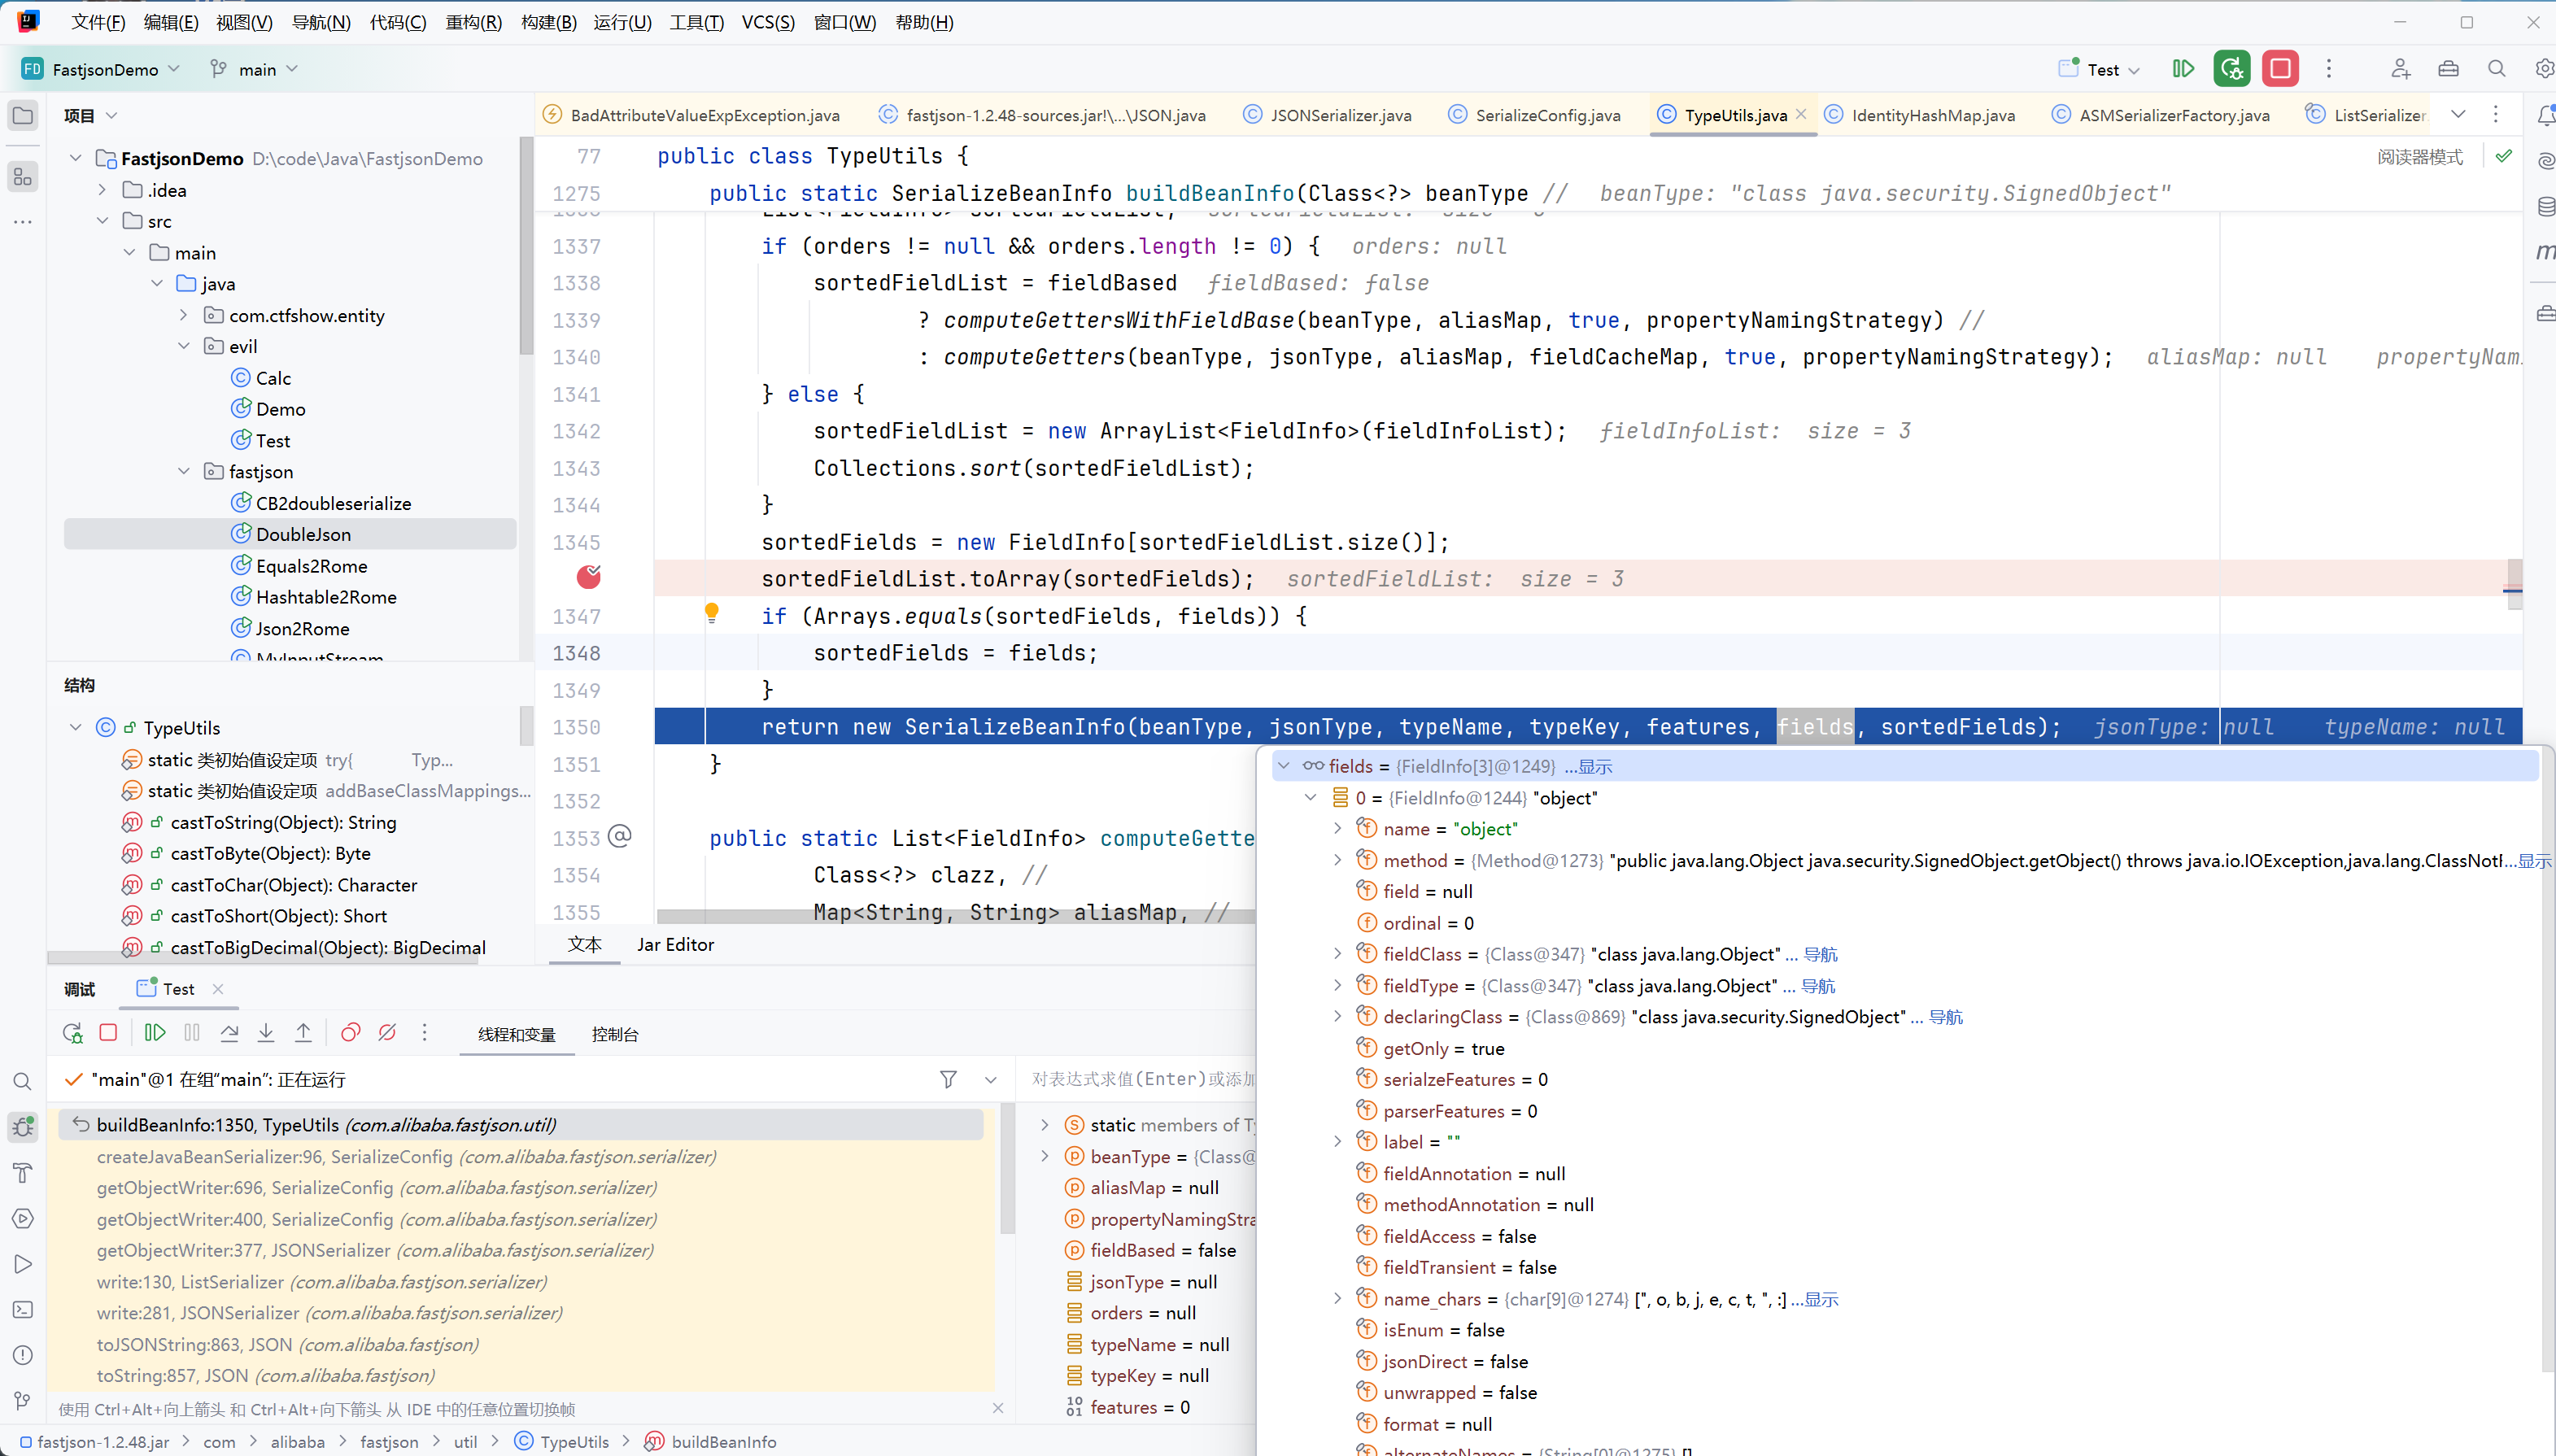Expand the method node in the fields popup
This screenshot has height=1456, width=2556.
point(1337,860)
